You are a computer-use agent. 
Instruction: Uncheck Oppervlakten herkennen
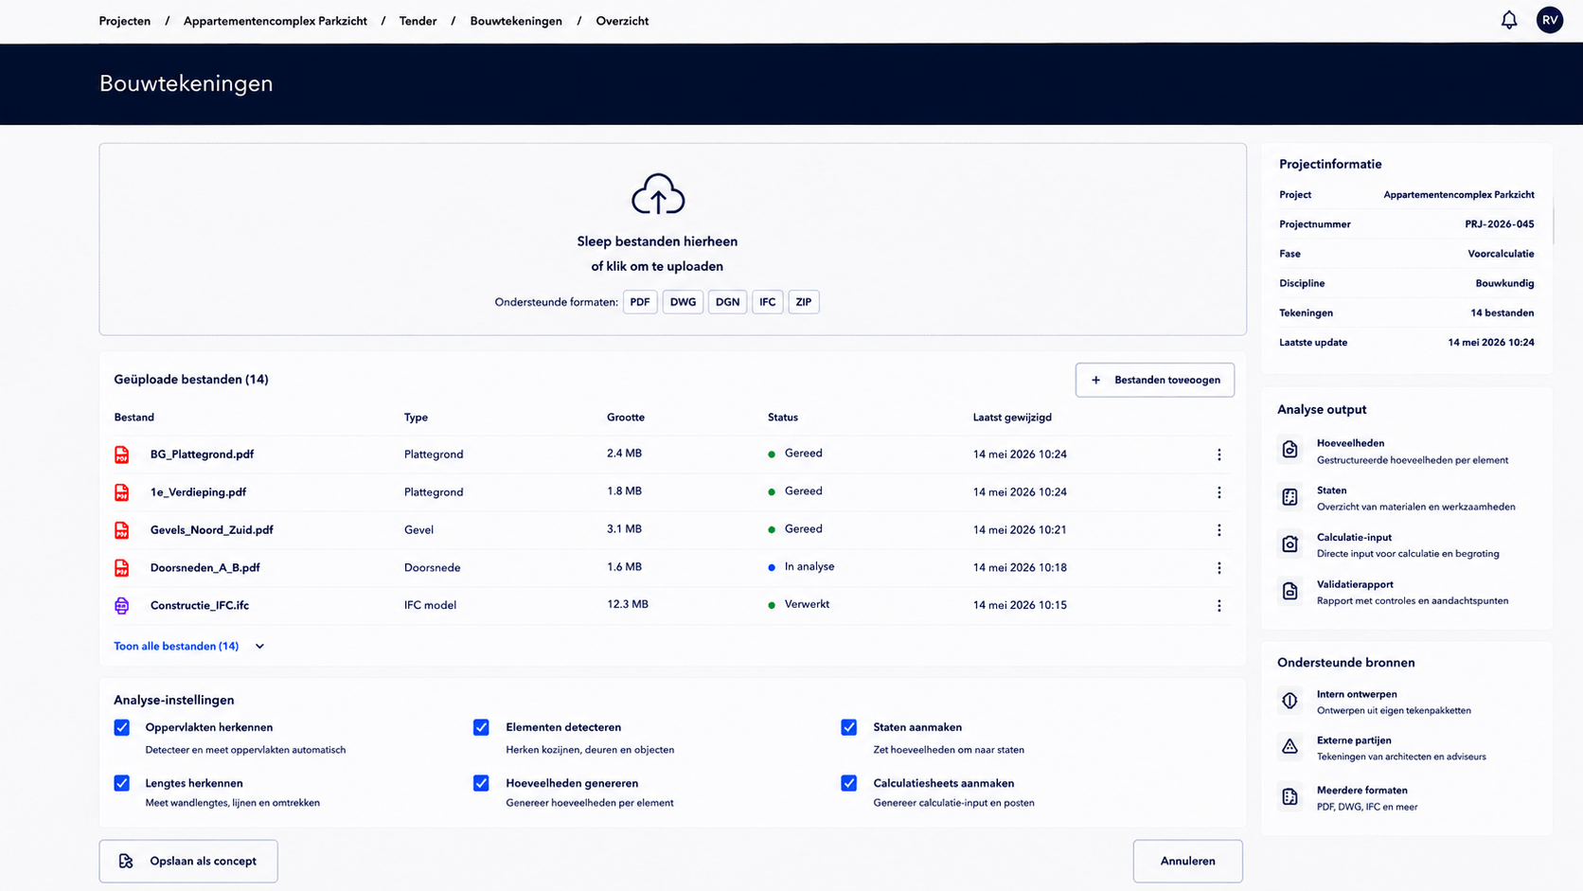click(122, 727)
